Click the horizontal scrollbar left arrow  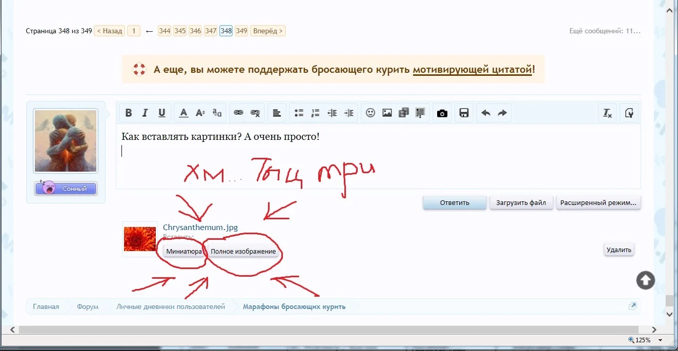click(x=13, y=329)
